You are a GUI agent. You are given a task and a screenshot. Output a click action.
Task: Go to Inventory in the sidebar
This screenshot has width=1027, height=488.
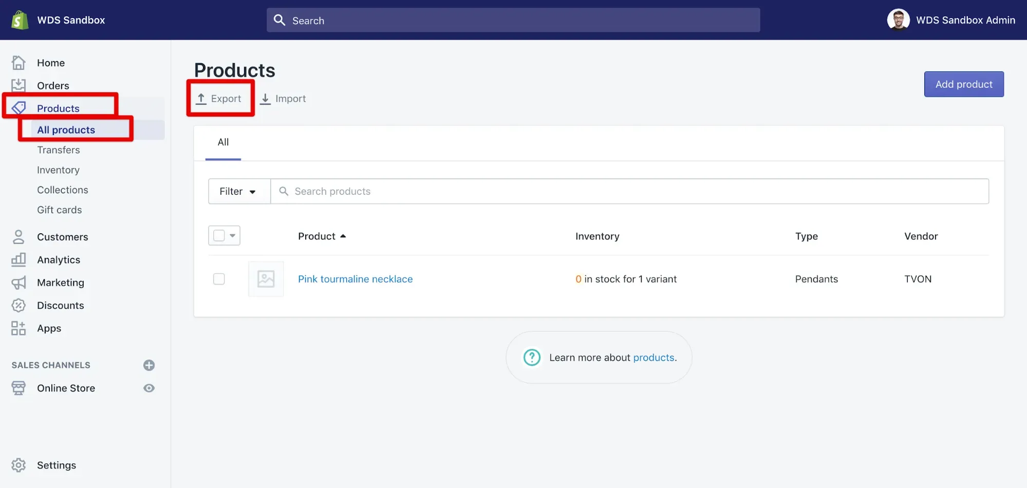[x=58, y=170]
